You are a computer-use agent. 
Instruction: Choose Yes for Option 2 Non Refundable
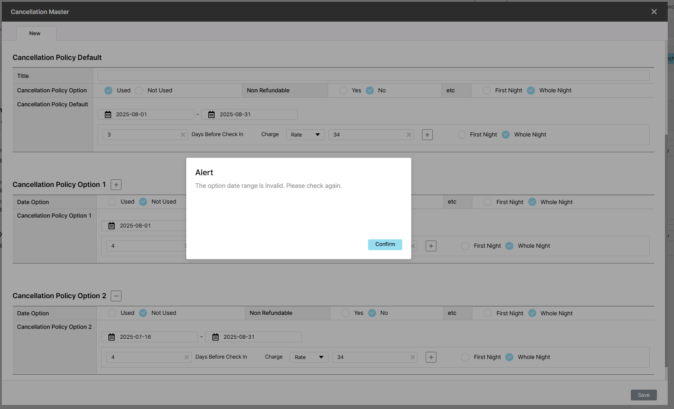click(346, 313)
